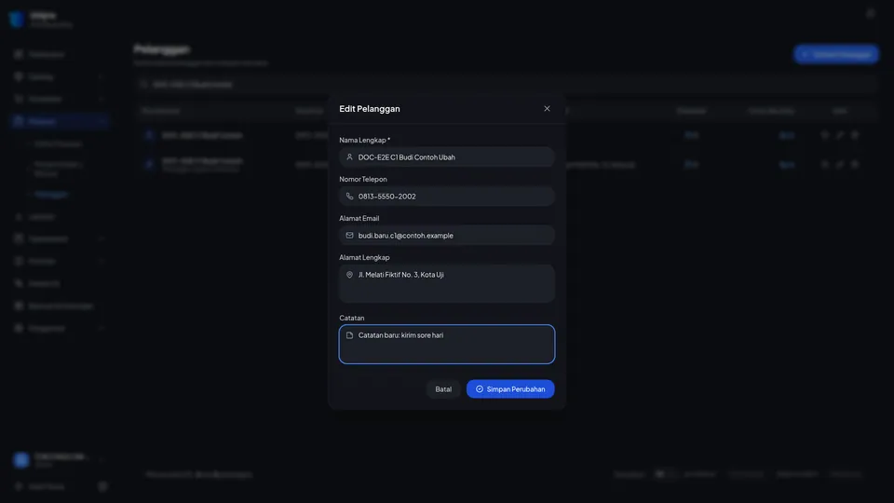Screen dimensions: 894x503
Task: Click the checkmark icon in Simpan Perubahan
Action: (480, 389)
